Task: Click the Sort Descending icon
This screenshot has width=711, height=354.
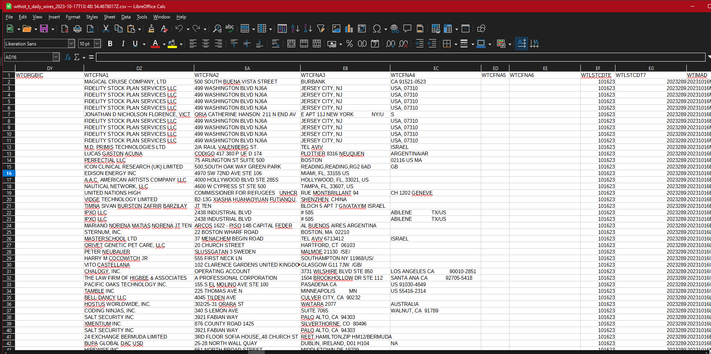Action: click(x=308, y=28)
